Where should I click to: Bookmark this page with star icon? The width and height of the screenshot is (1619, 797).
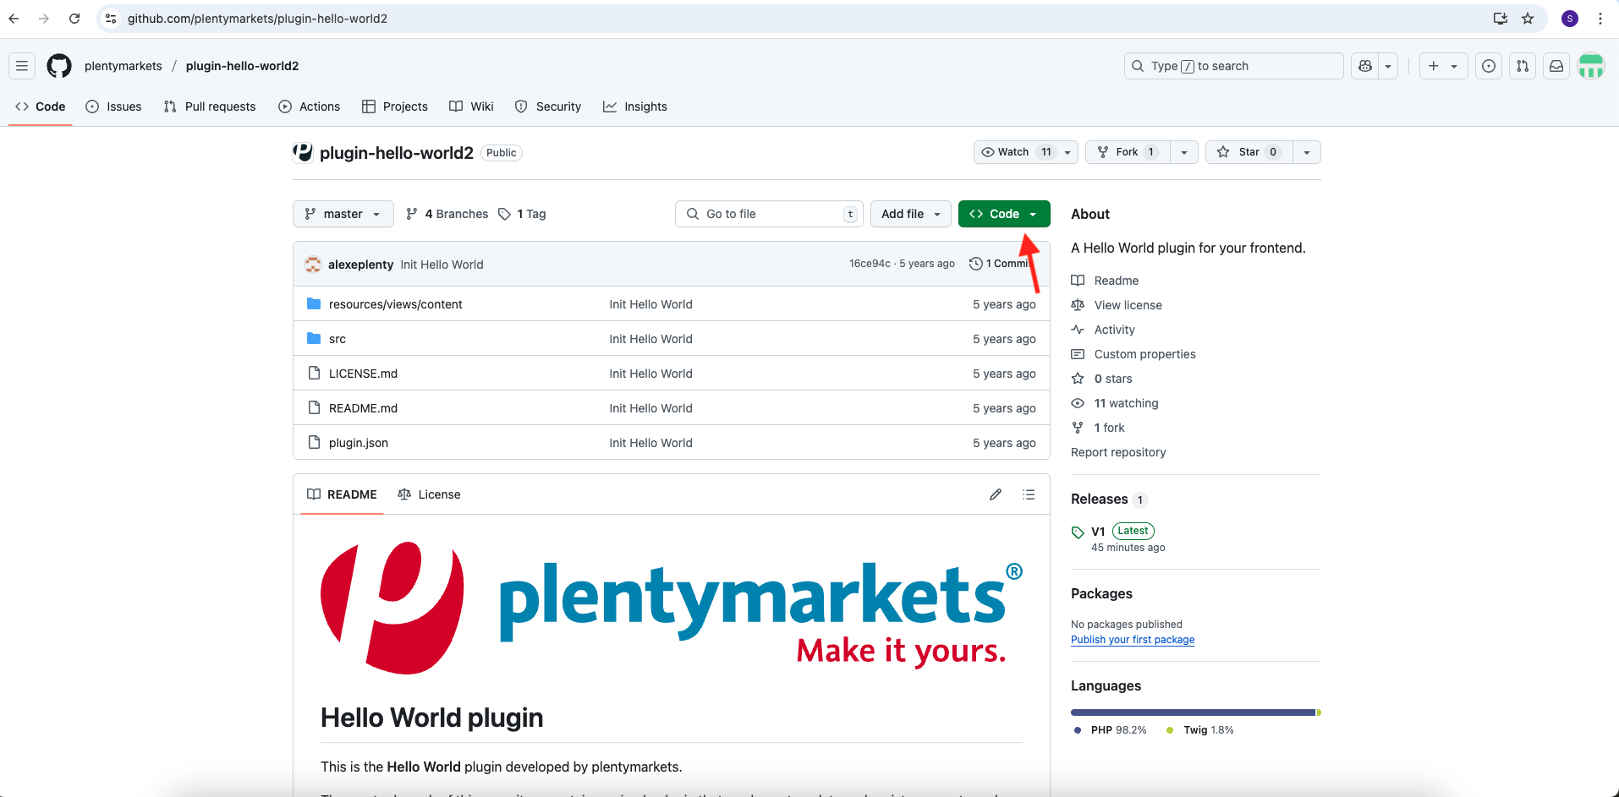(x=1528, y=19)
